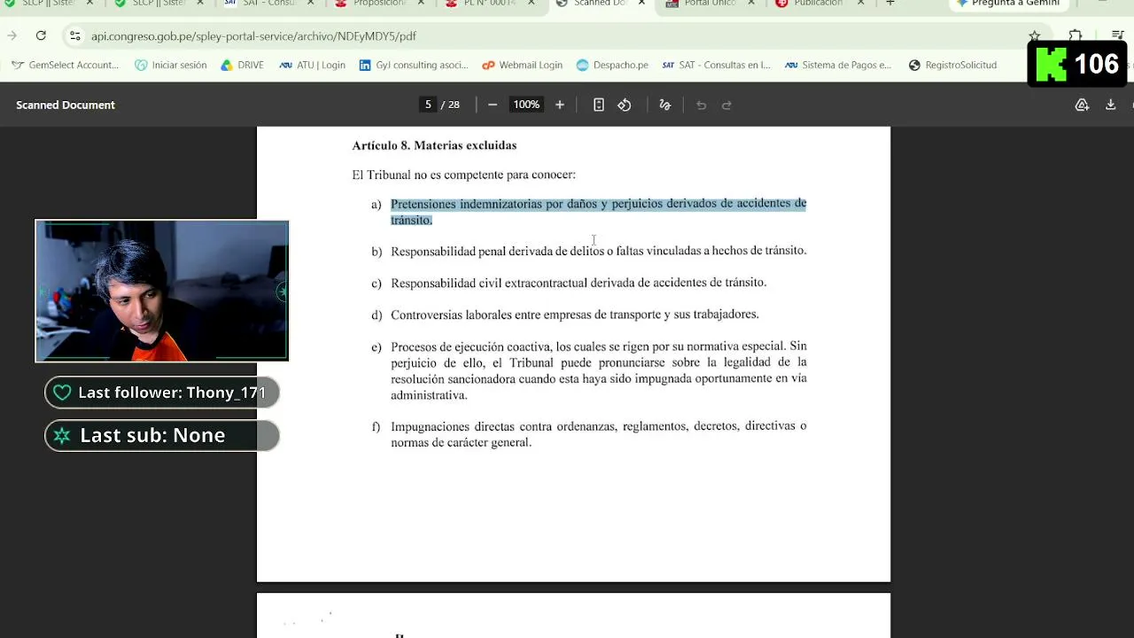Click the PDF page number field
The image size is (1134, 638).
tap(428, 105)
